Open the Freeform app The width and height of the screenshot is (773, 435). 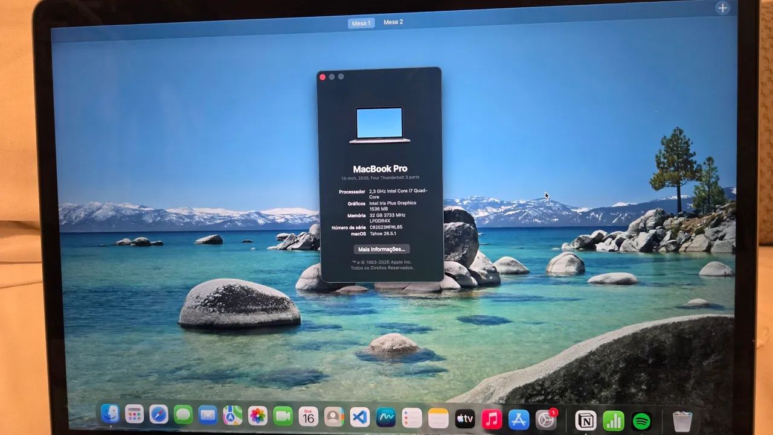point(385,417)
